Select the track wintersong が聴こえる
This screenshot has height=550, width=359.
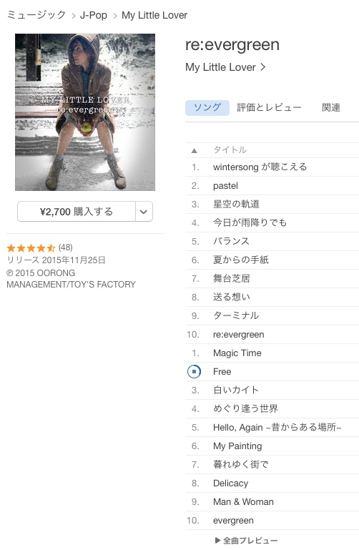[x=272, y=167]
